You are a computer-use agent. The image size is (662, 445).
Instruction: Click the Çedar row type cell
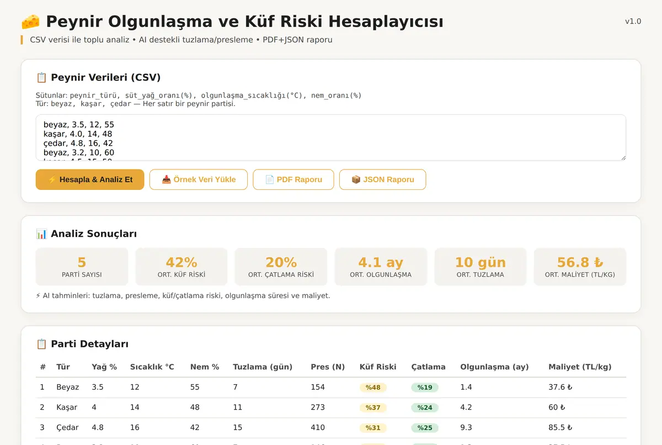(x=67, y=427)
